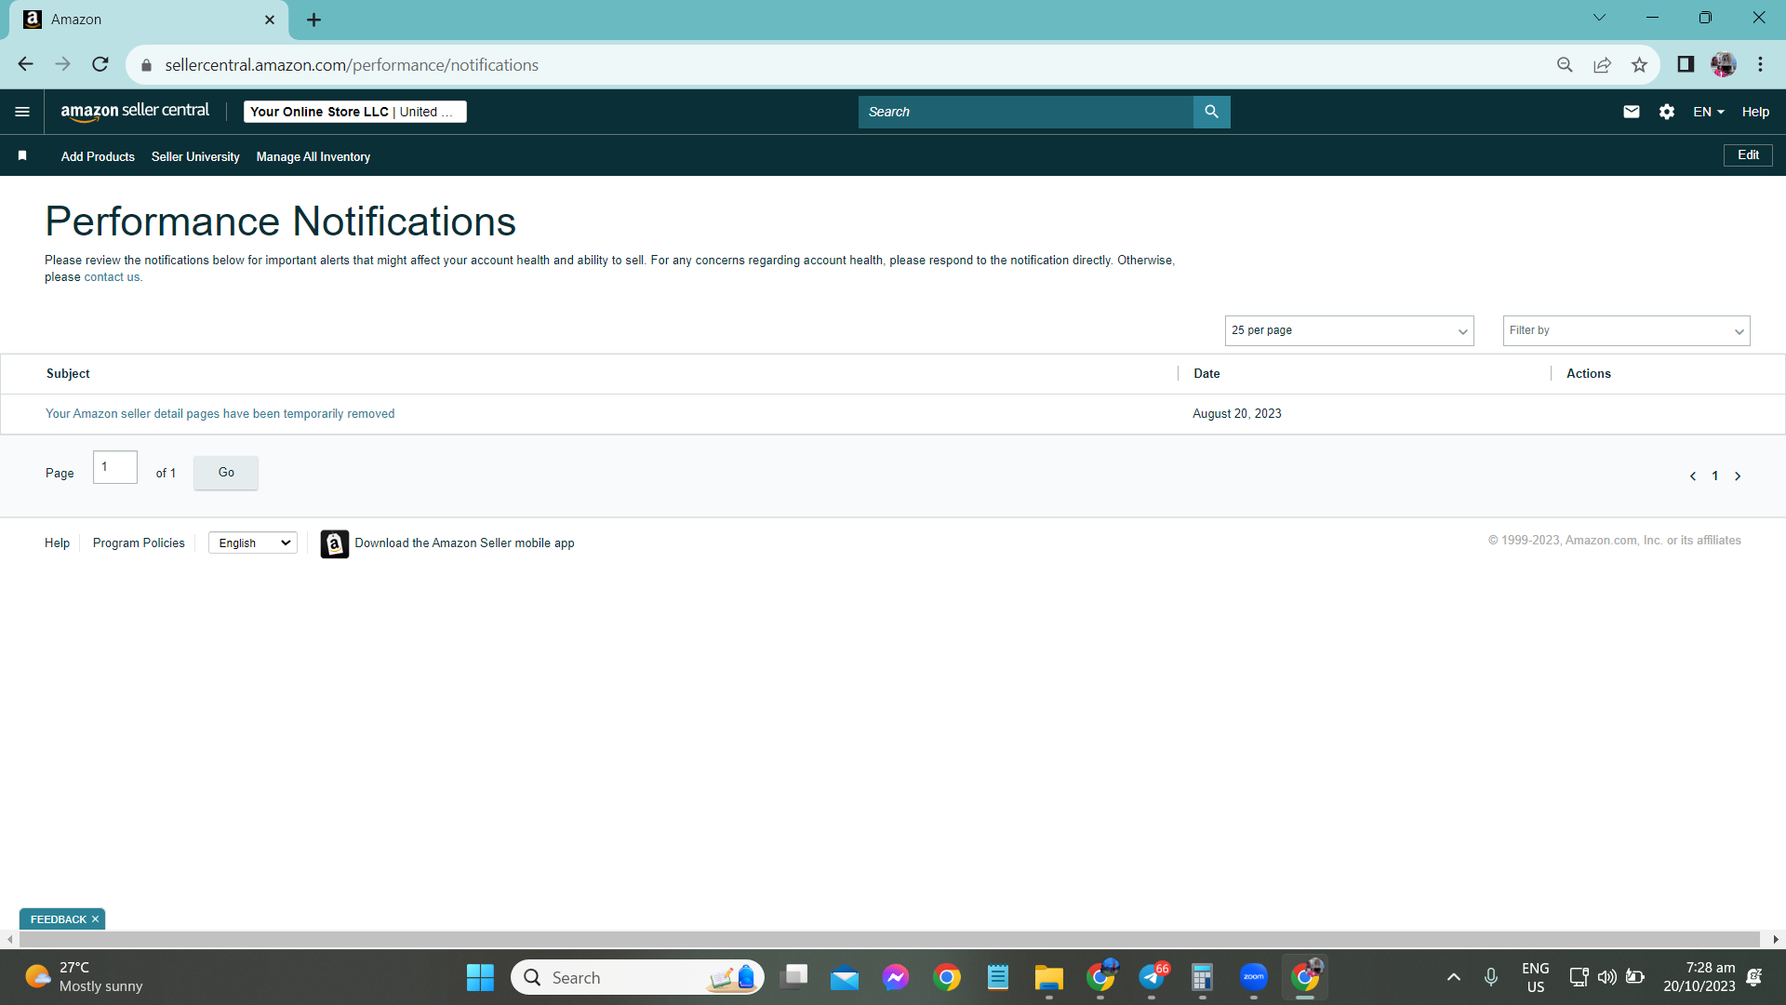Bookmark this page with the star icon
1786x1005 pixels.
point(1639,64)
